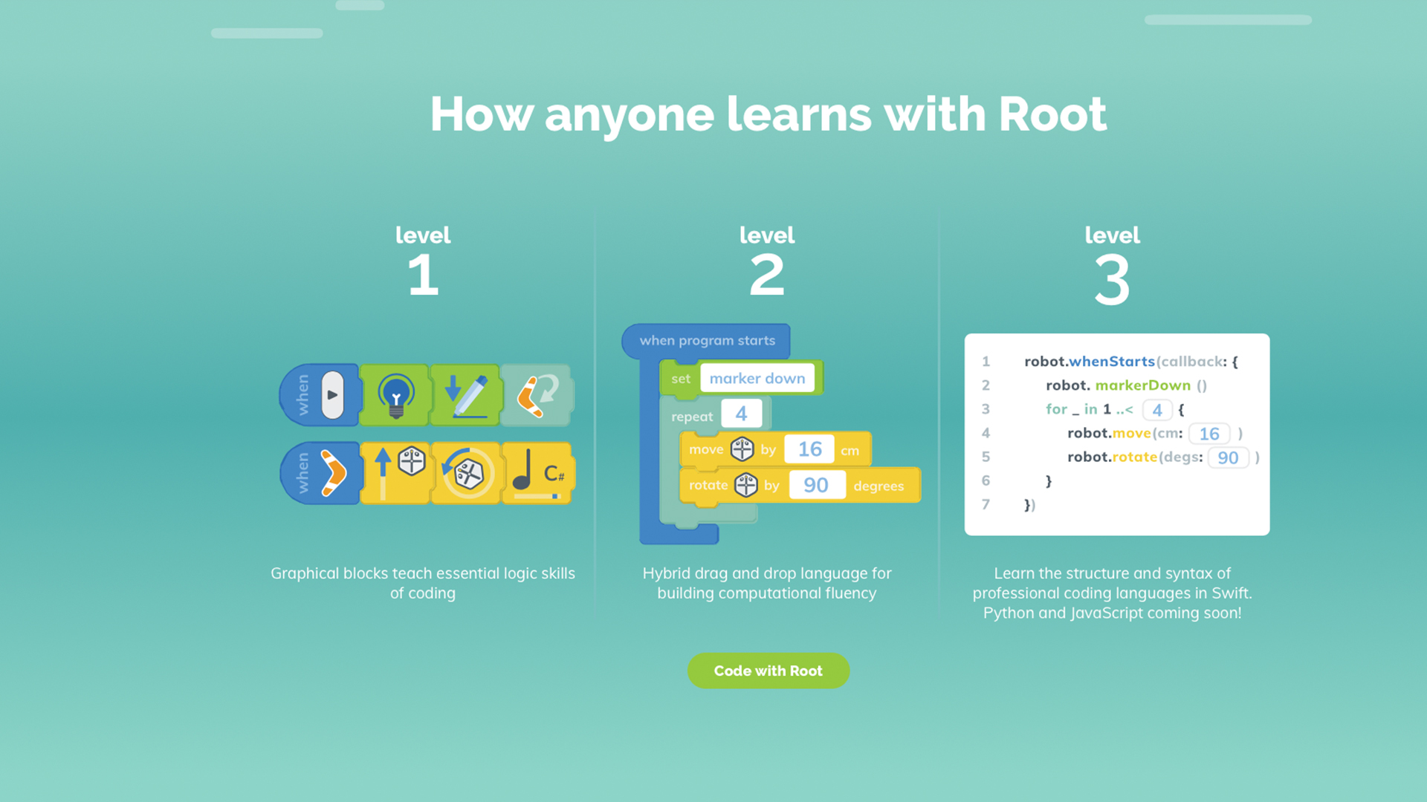
Task: Click the degs value 90 in code
Action: (x=1228, y=457)
